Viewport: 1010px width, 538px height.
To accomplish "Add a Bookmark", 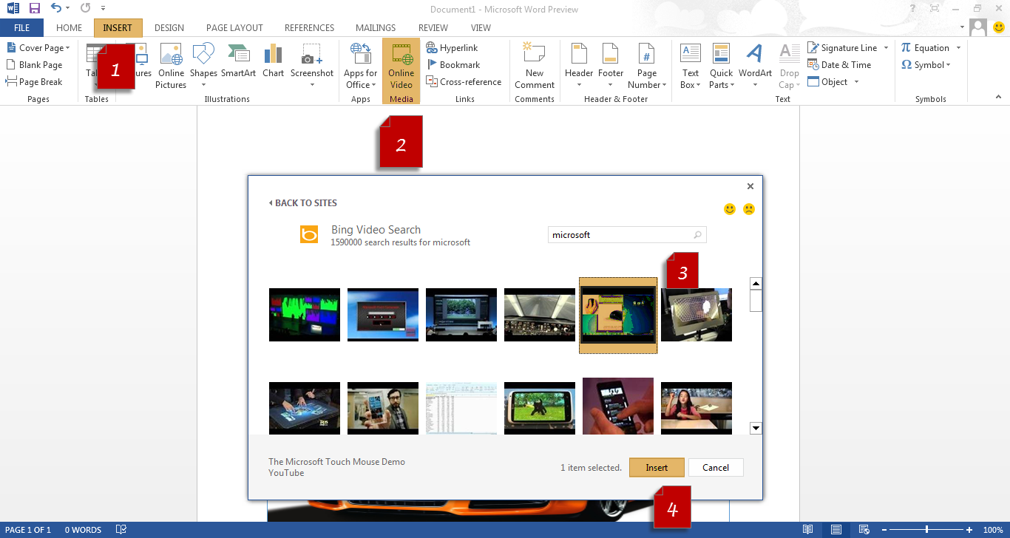I will click(453, 65).
